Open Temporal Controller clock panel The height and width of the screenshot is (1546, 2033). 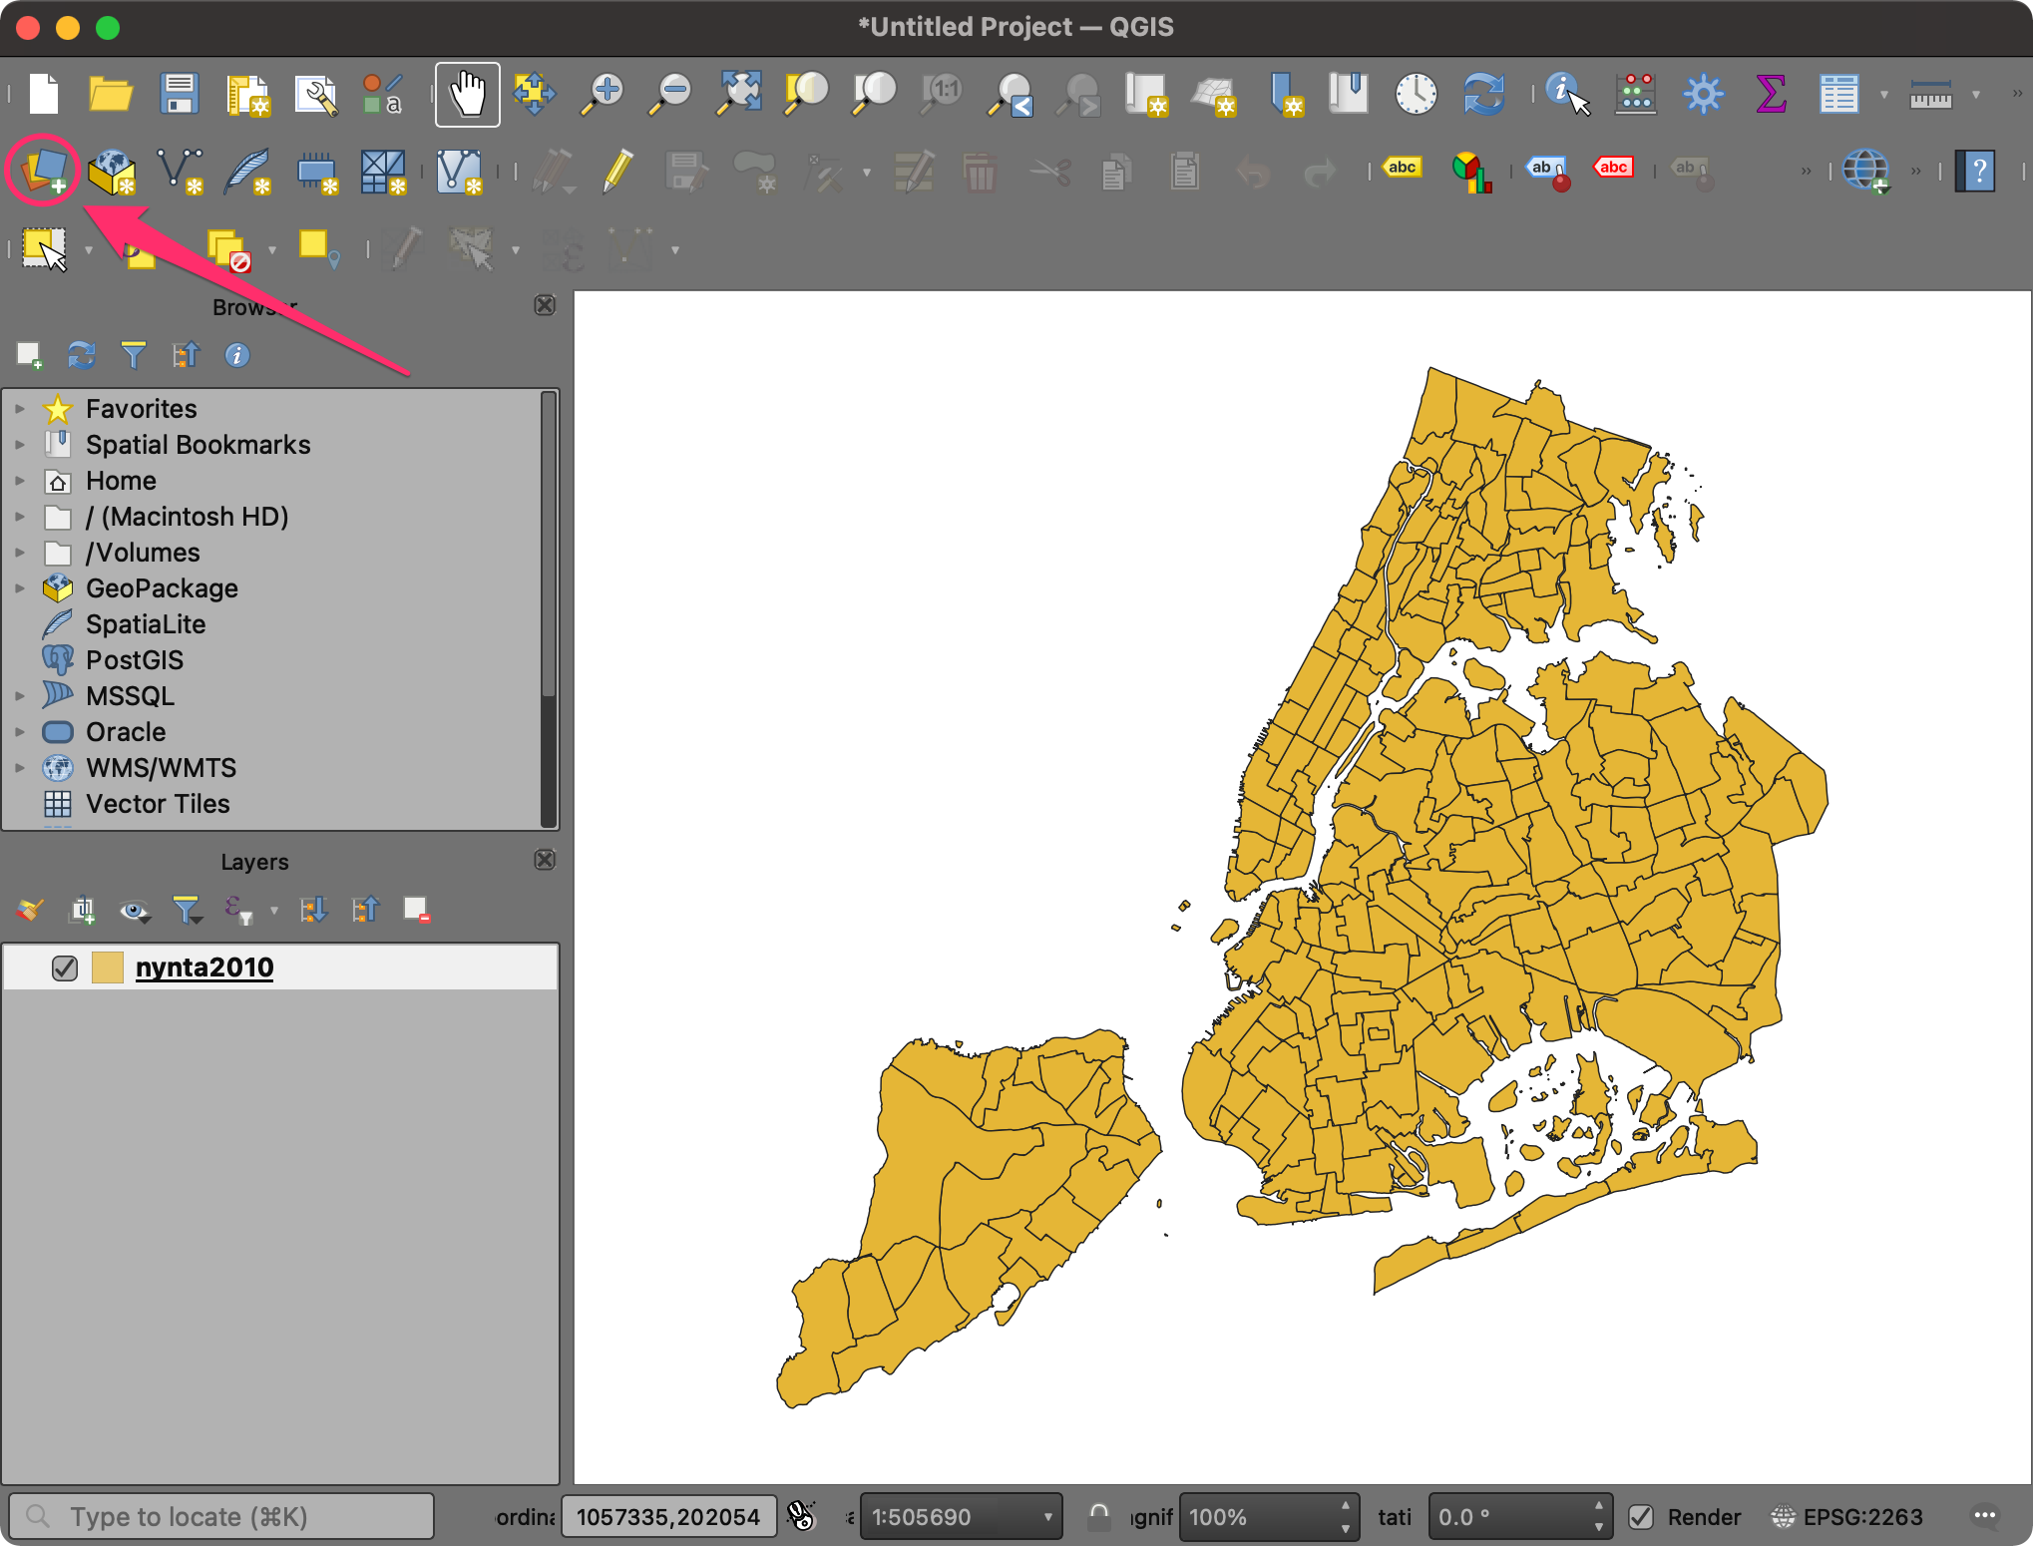(1416, 95)
